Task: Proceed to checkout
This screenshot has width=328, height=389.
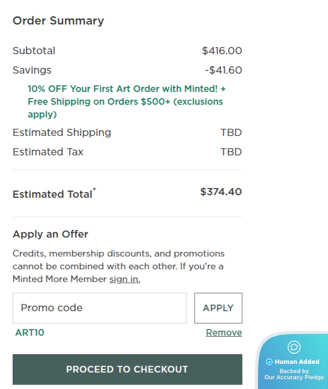Action: [x=127, y=369]
